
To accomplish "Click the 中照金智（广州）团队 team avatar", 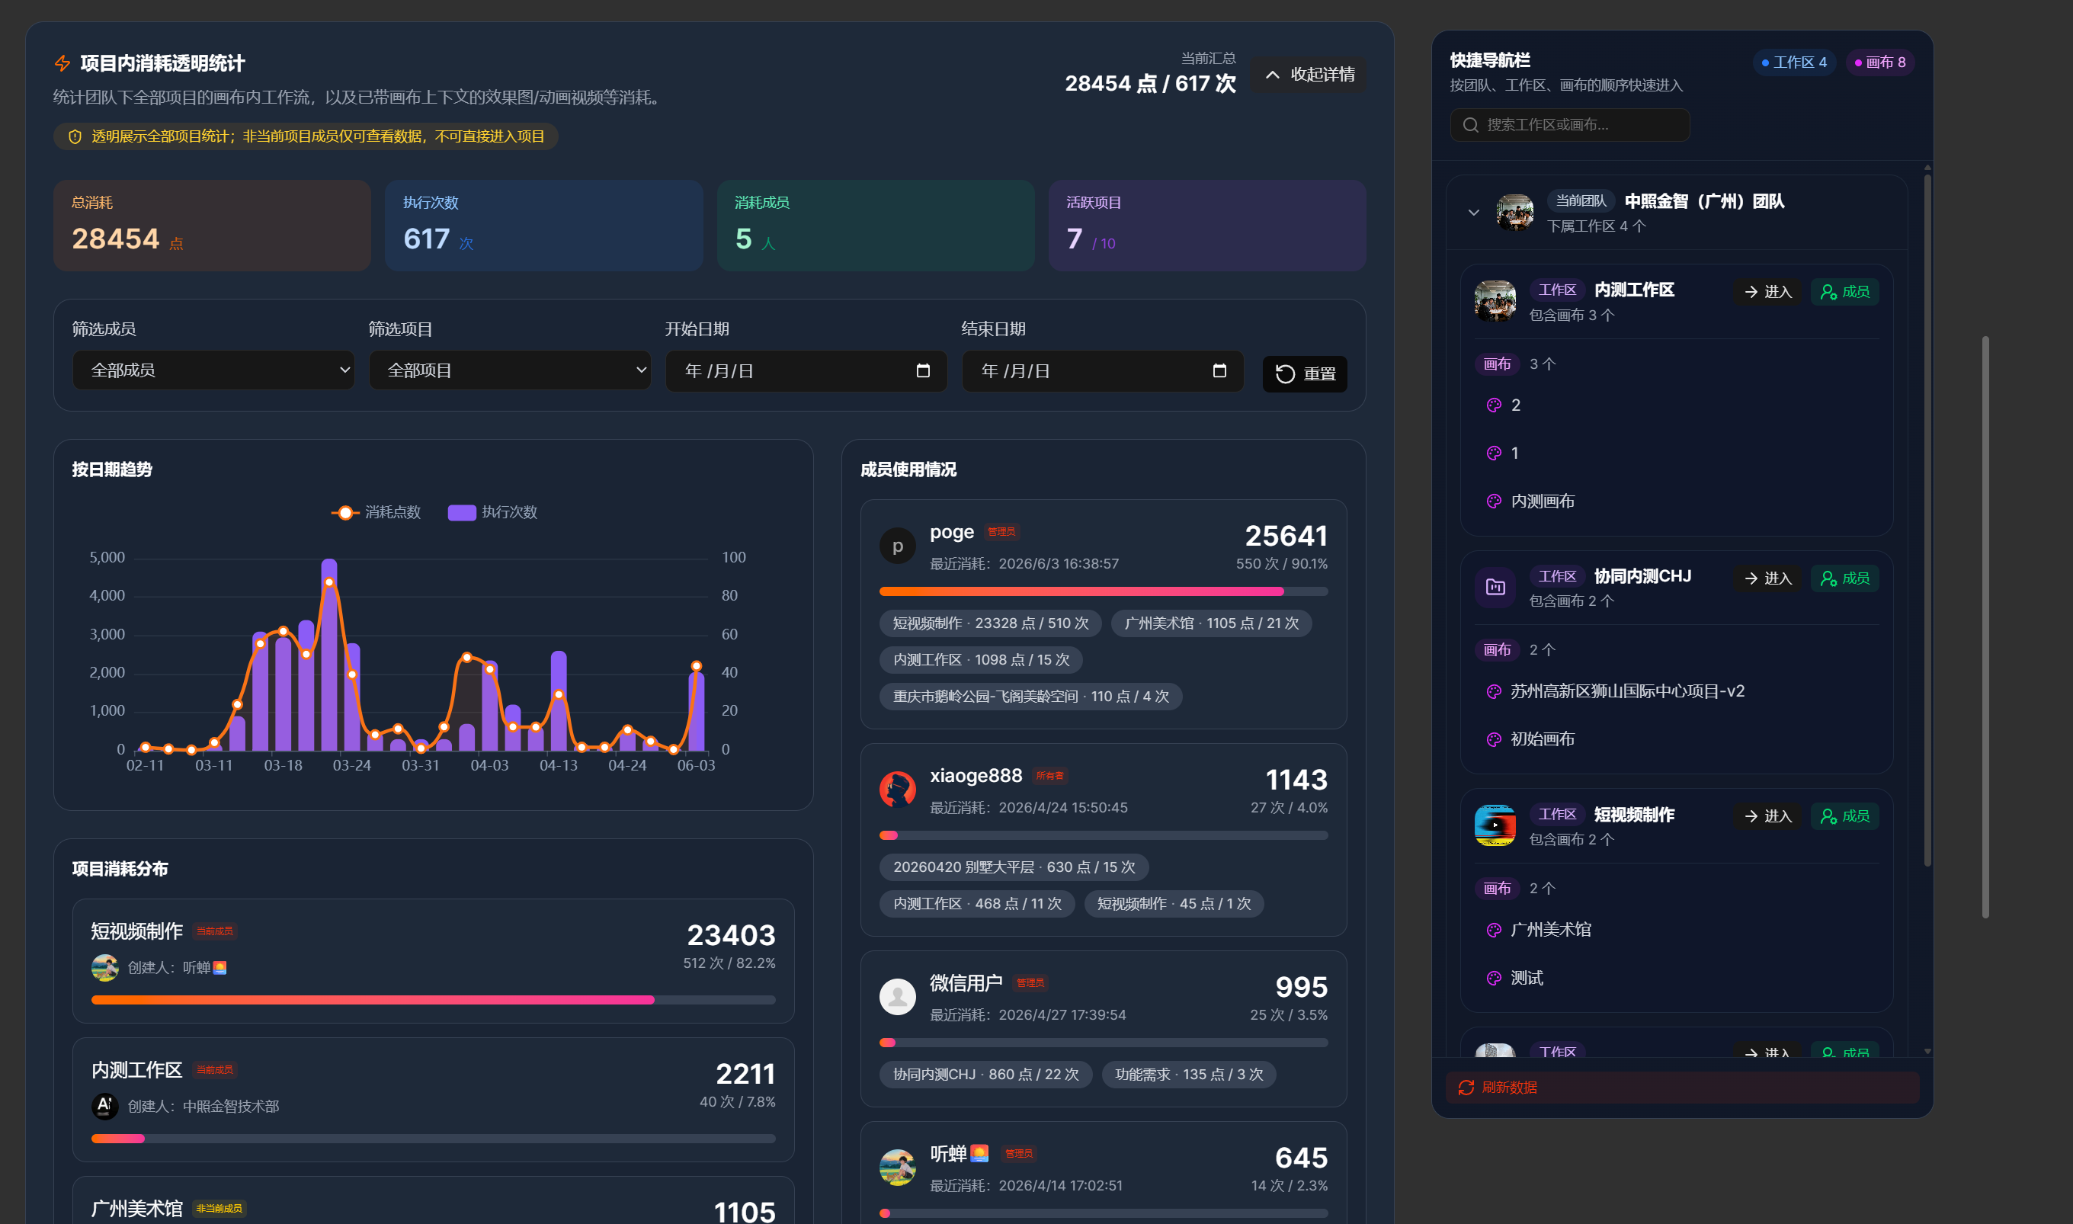I will 1515,212.
